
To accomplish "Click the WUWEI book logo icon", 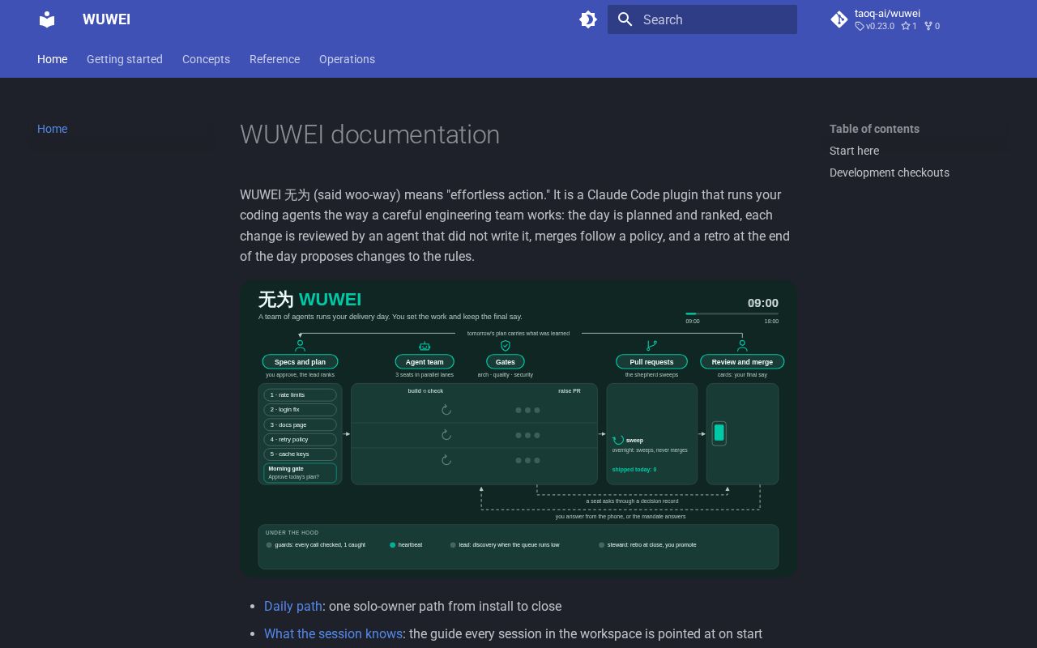I will 47,19.
